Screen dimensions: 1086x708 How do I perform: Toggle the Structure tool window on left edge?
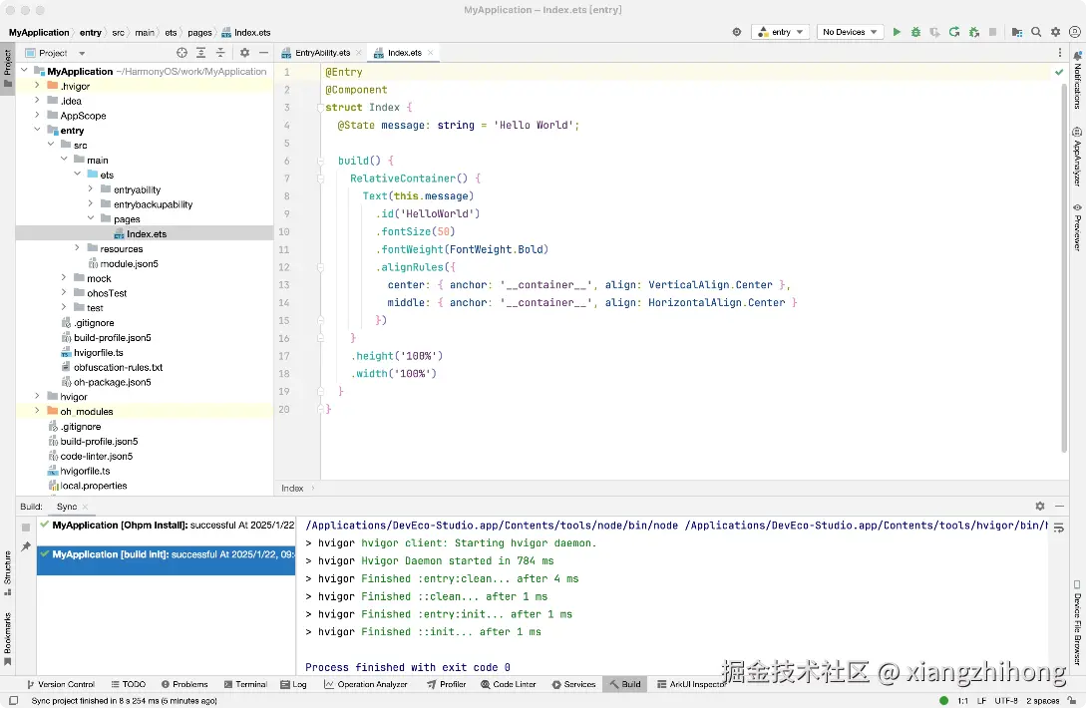coord(7,568)
